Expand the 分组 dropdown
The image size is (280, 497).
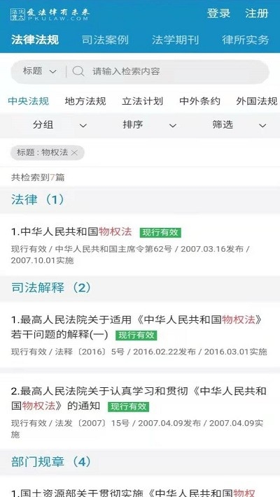tap(59, 125)
